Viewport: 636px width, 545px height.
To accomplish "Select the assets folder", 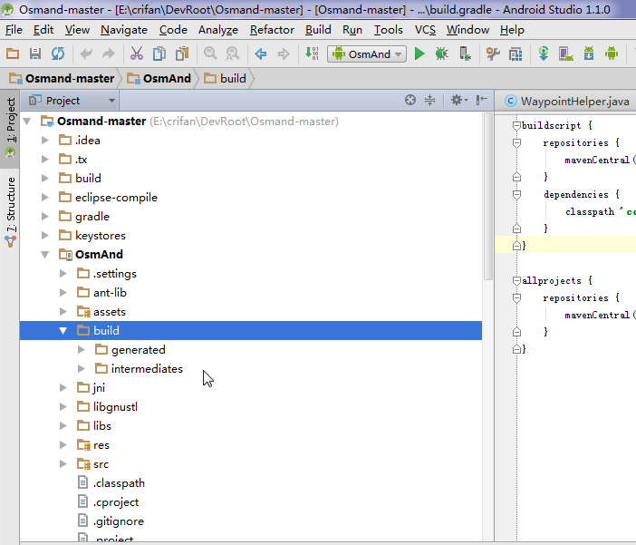I will (110, 311).
